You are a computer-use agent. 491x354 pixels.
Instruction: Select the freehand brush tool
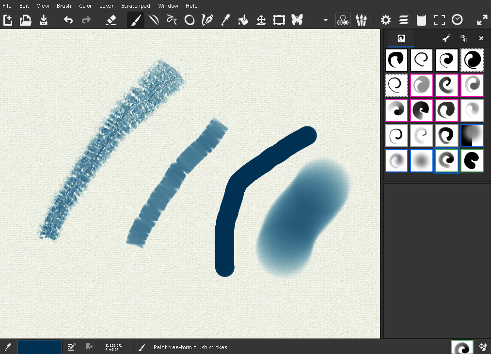point(136,20)
